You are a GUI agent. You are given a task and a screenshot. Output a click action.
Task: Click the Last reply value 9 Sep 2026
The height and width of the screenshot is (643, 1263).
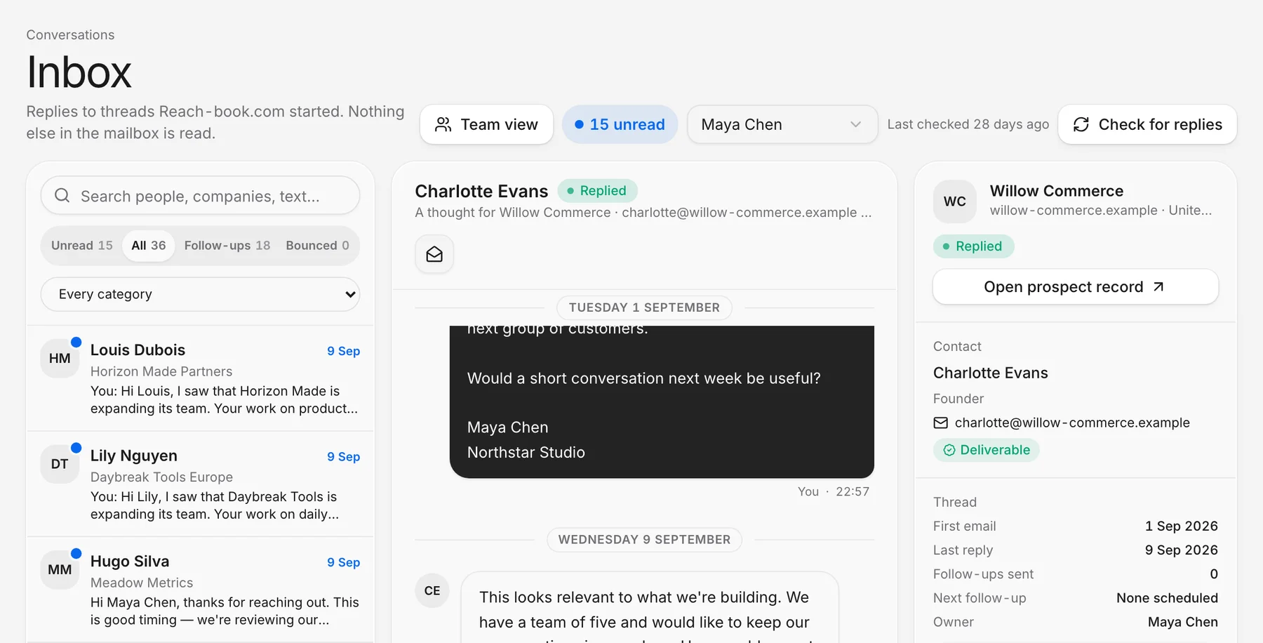1181,550
